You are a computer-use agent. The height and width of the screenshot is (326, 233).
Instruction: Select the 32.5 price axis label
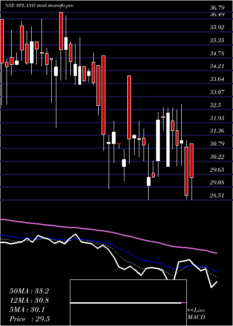[215, 105]
